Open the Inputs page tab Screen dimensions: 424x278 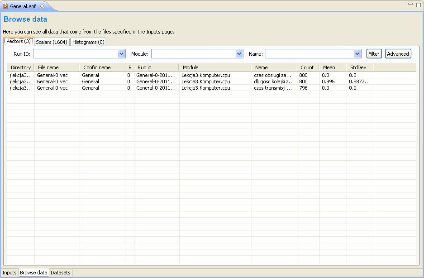coord(10,273)
